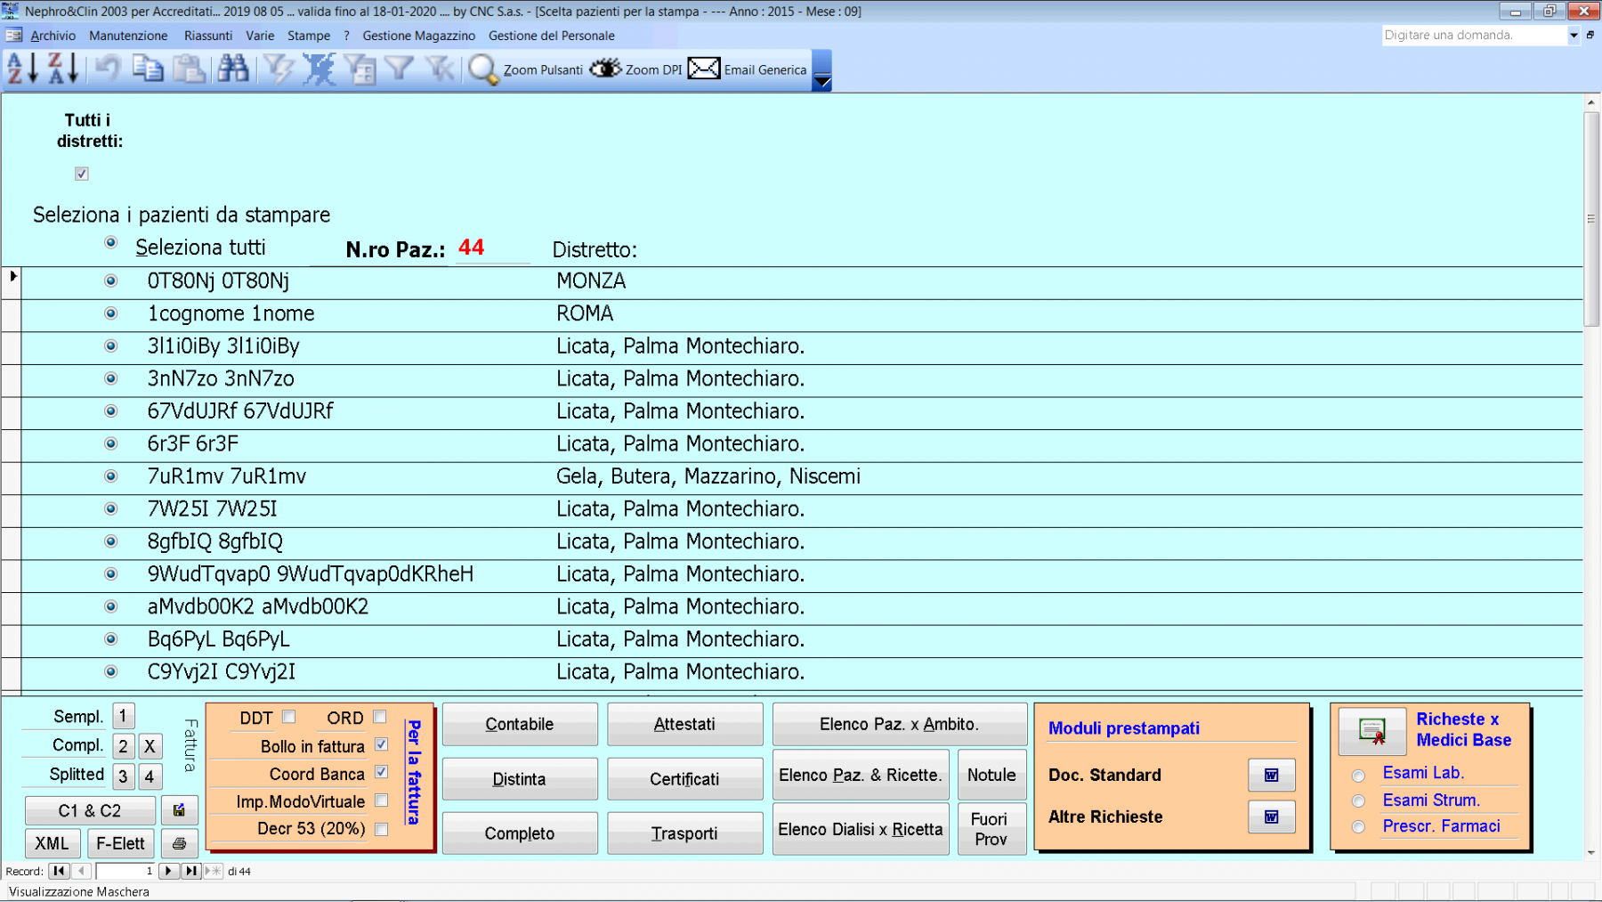Click the application menu icon left of Archivio
Viewport: 1602px width, 902px height.
click(x=14, y=36)
